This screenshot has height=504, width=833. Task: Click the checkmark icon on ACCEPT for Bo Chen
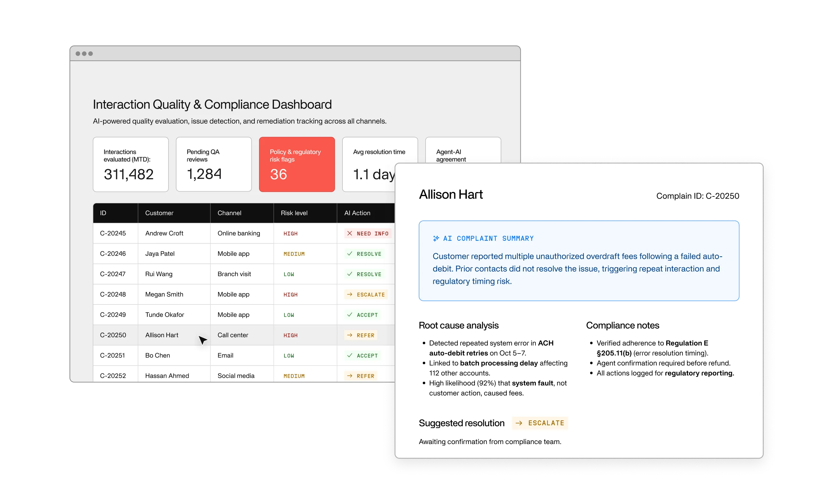click(350, 356)
